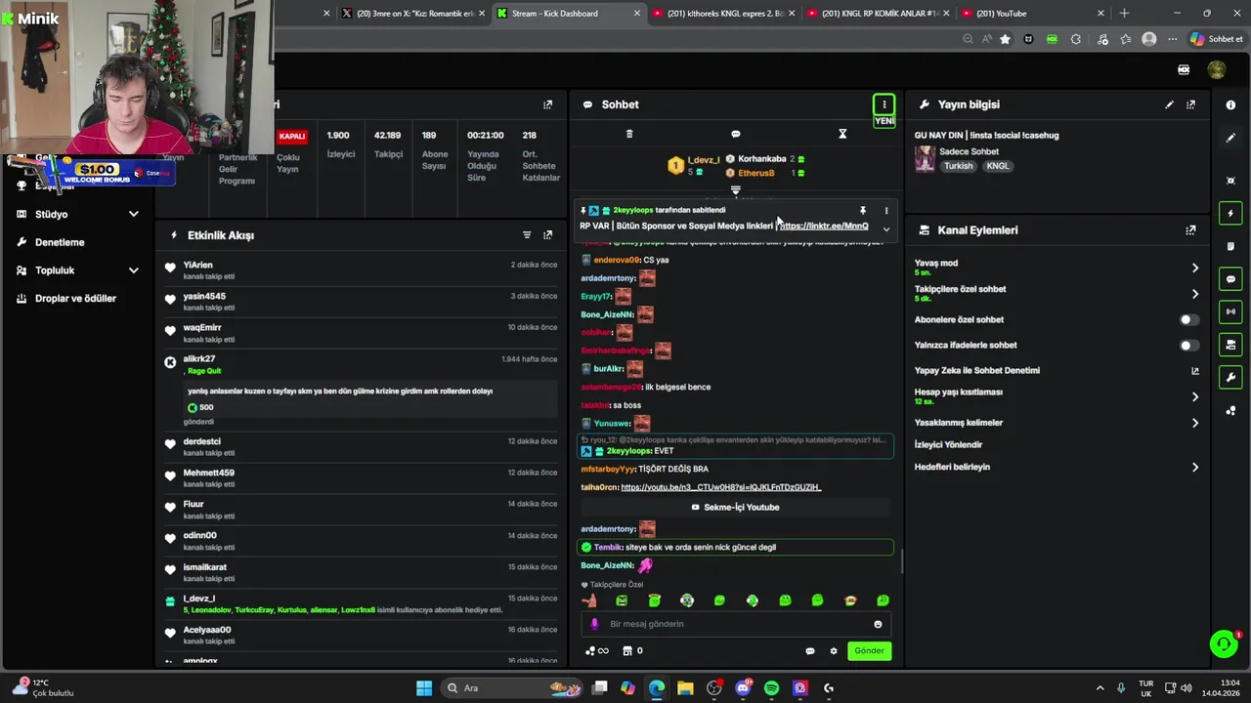
Task: Pop out the Kanal Eylemleri panel
Action: [x=1190, y=230]
